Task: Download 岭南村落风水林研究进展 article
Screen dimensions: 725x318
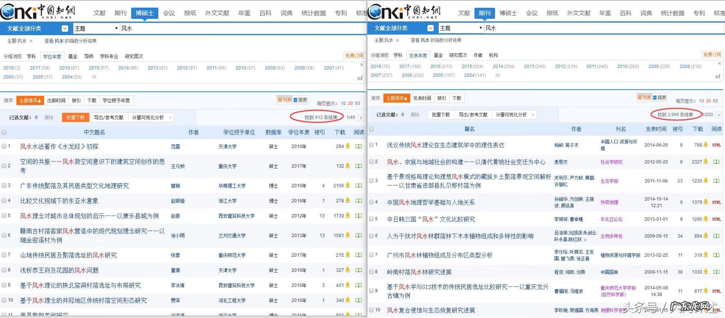Action: click(x=706, y=271)
